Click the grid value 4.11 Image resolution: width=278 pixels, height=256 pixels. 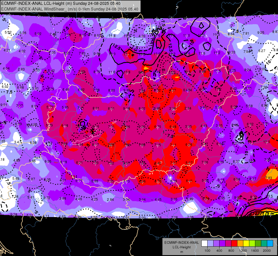pyautogui.click(x=46, y=216)
